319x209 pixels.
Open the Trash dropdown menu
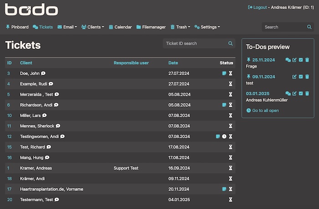(x=180, y=27)
